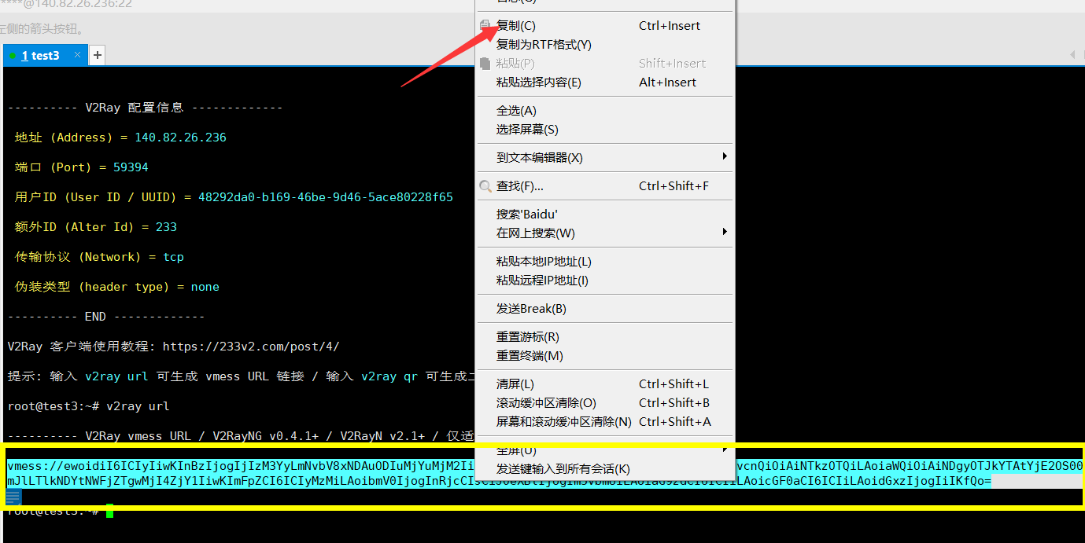Click the tab scroll arrow at far right
This screenshot has height=543, width=1085.
(1072, 55)
